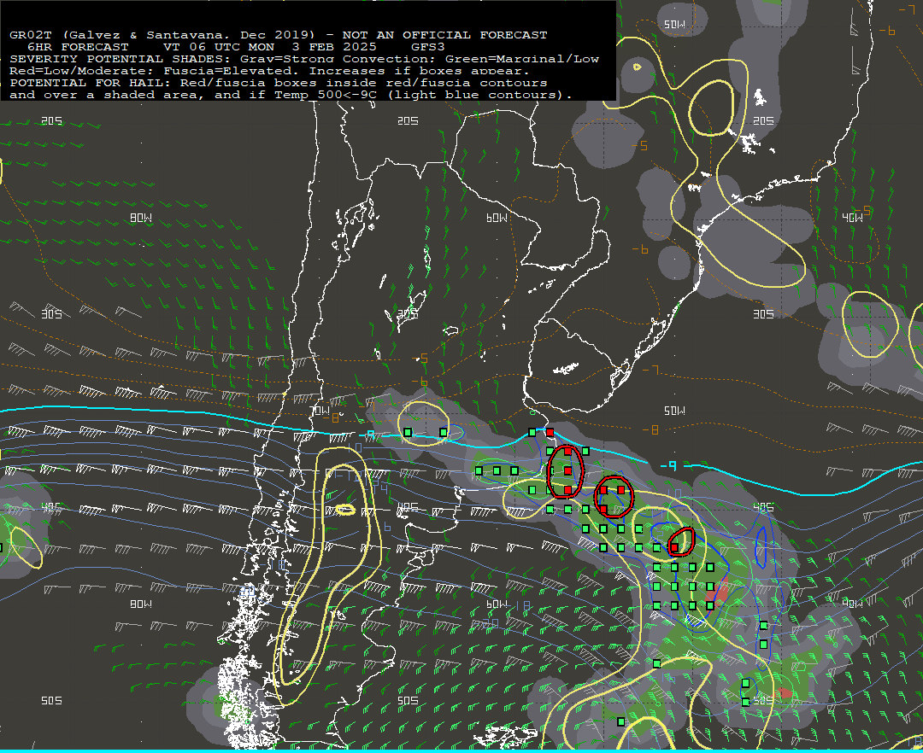Click the tiny yellow ellipse beside the Patagonia 40S label
This screenshot has width=923, height=753.
345,510
